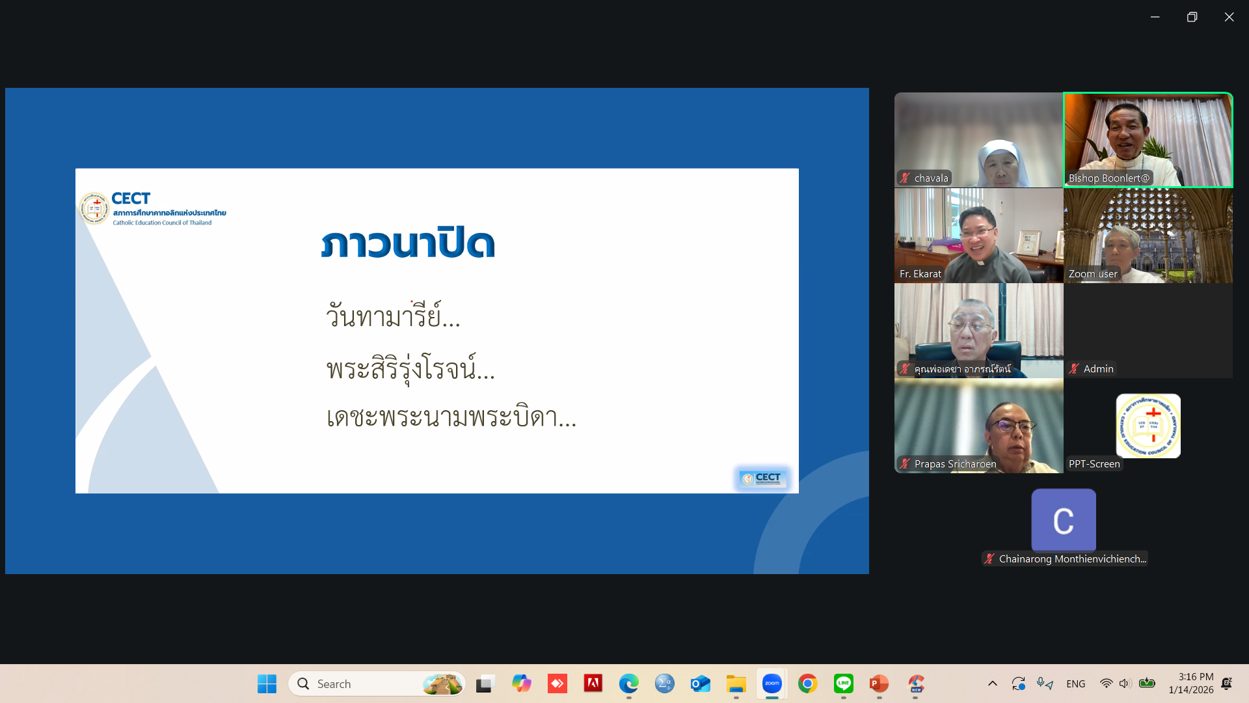The image size is (1249, 703).
Task: Open Copilot taskbar icon
Action: [x=521, y=683]
